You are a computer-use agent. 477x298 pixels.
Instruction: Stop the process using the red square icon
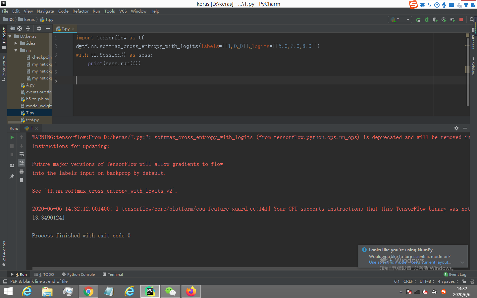tap(461, 19)
